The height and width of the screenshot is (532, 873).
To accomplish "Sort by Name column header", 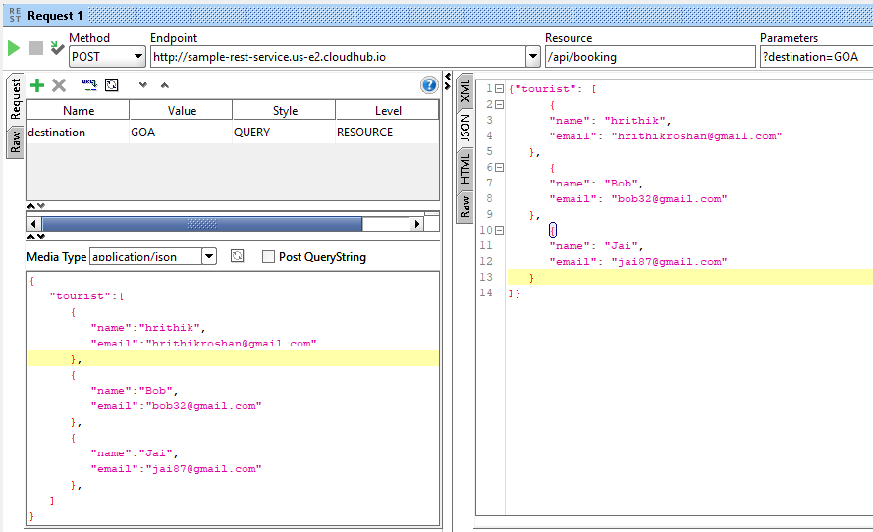I will coord(78,110).
